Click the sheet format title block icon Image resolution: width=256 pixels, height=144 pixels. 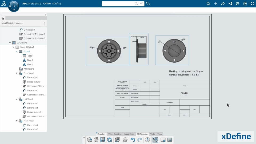pos(170,140)
